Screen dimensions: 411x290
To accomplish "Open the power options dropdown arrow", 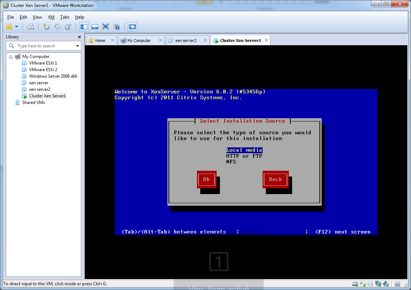I will (16, 27).
